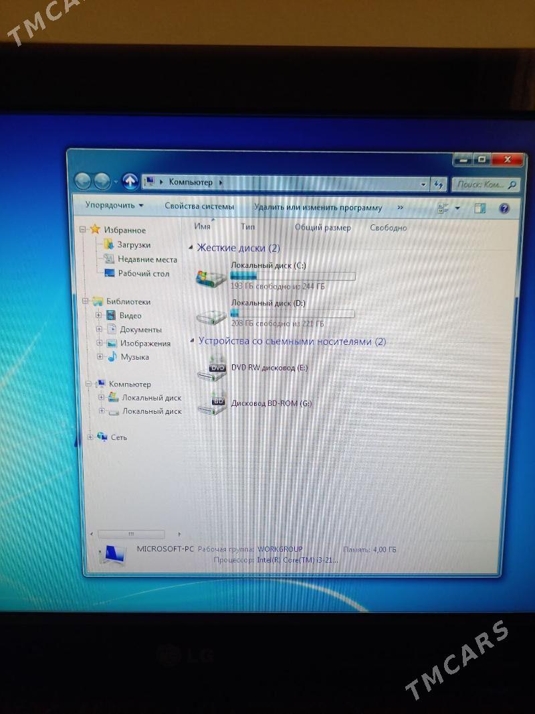535x714 pixels.
Task: Collapse the Жесткие диски group
Action: pos(193,248)
